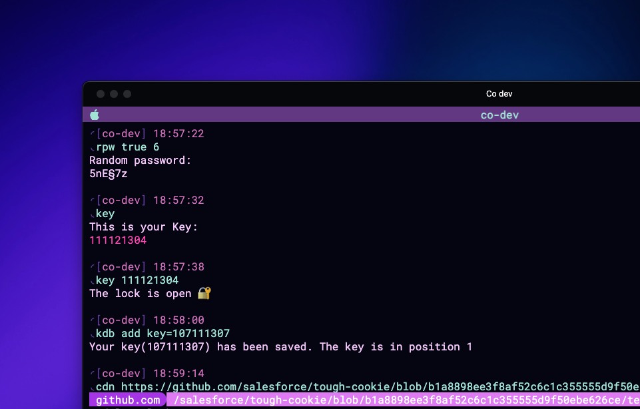This screenshot has width=640, height=409.
Task: Click the prompt arrow before rpw command
Action: tap(93, 147)
